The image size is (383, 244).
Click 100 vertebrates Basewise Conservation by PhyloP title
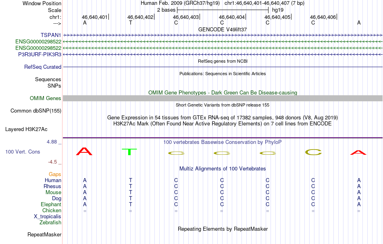click(223, 142)
